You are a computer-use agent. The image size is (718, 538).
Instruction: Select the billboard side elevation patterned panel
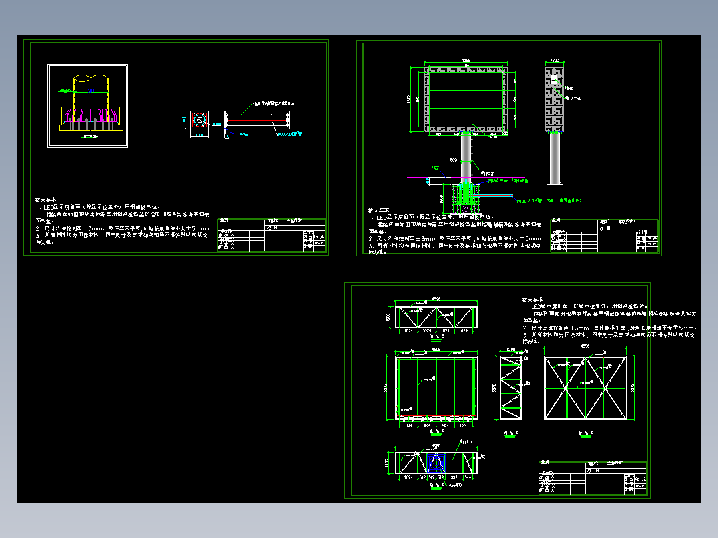tap(555, 99)
